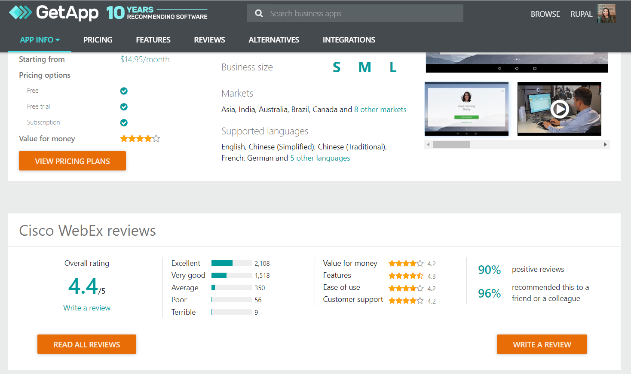Select the INTEGRATIONS tab
This screenshot has width=631, height=374.
tap(349, 40)
